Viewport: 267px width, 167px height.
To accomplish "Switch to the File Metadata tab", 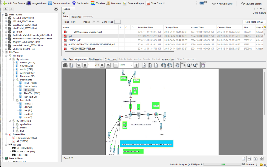I will (x=96, y=59).
